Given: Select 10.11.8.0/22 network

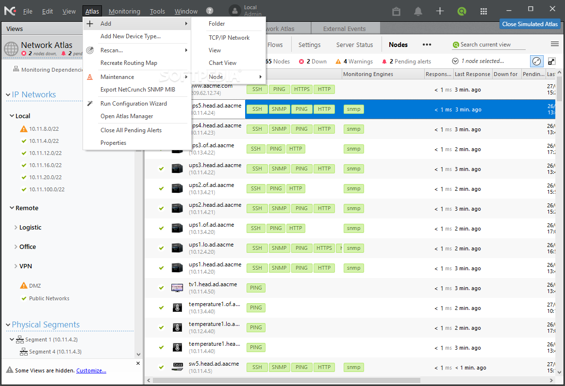Looking at the screenshot, I should click(x=44, y=129).
